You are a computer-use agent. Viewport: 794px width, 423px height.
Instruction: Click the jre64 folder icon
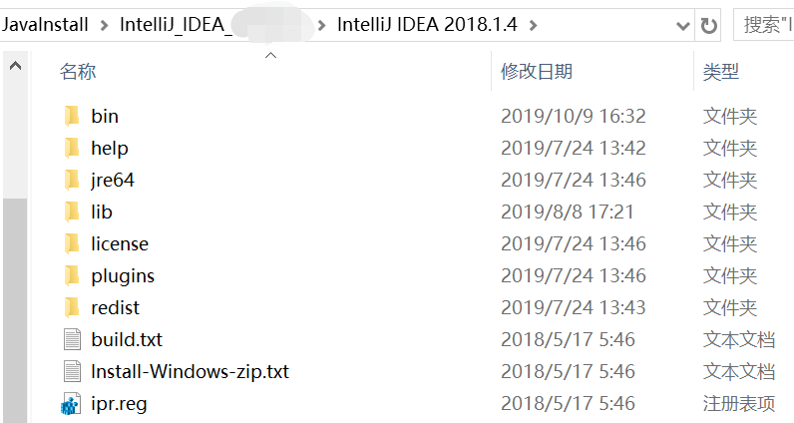pos(71,180)
